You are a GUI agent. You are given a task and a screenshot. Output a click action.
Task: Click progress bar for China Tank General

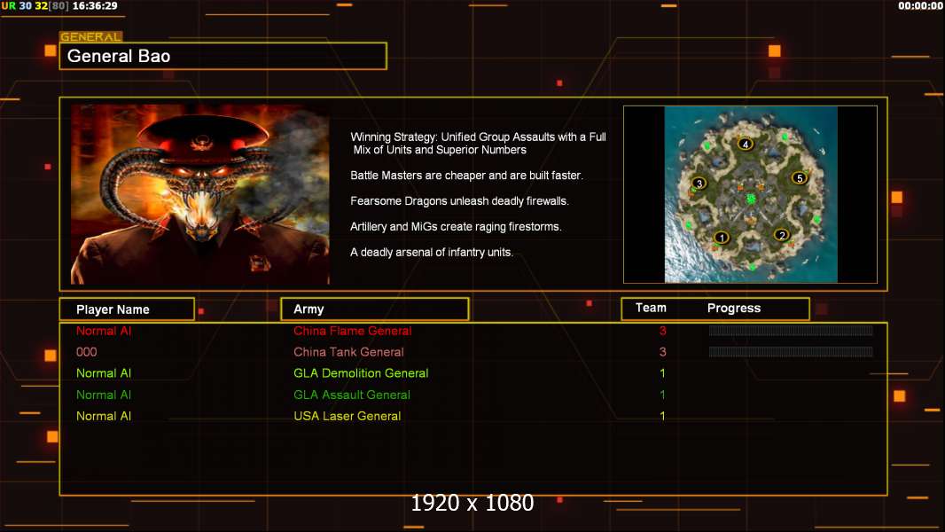click(791, 352)
